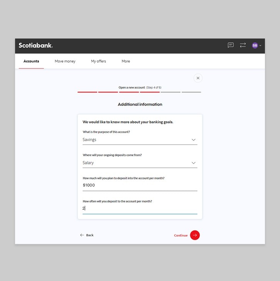Open the chat messages icon
Screen dimensions: 280x281
click(231, 45)
